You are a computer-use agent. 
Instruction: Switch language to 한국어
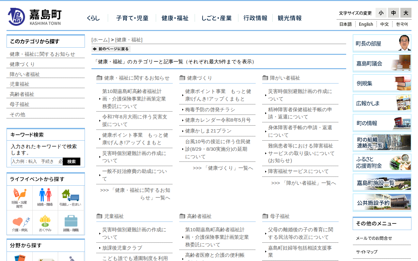point(402,24)
